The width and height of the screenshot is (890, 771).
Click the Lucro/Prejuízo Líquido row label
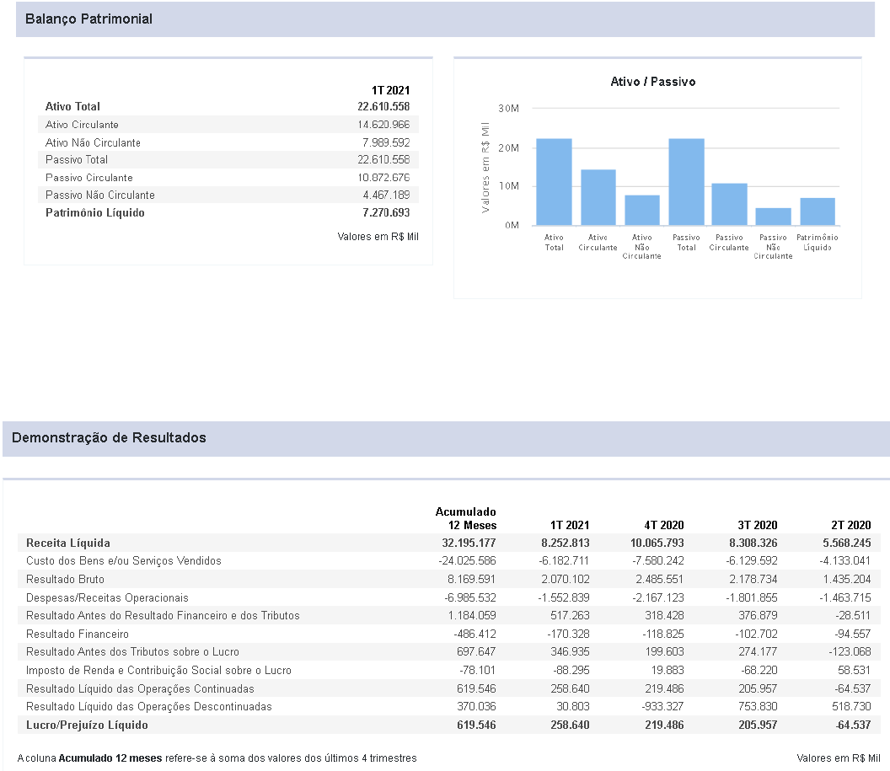[x=87, y=725]
